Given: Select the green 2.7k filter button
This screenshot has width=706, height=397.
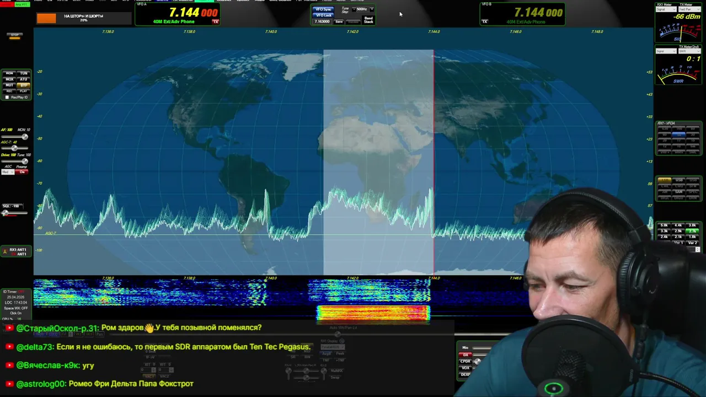Looking at the screenshot, I should click(693, 231).
